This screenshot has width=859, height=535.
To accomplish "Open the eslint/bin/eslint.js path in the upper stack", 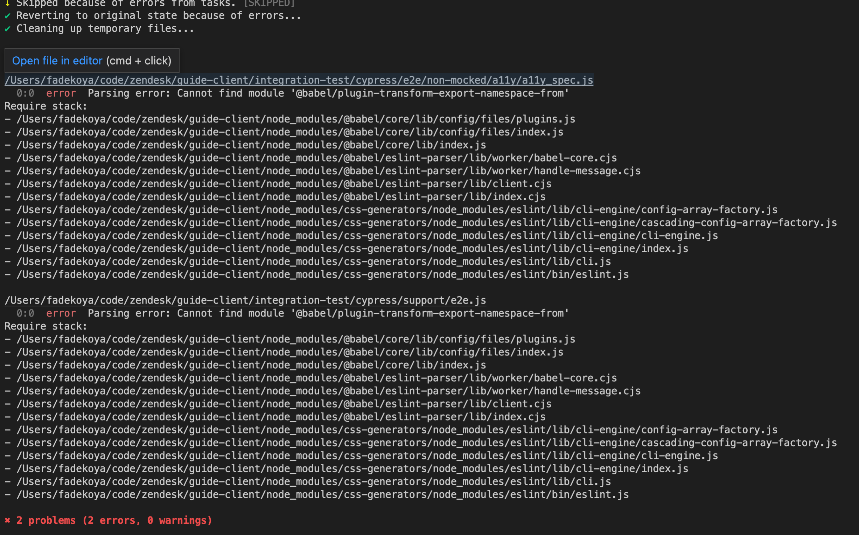I will (x=322, y=275).
